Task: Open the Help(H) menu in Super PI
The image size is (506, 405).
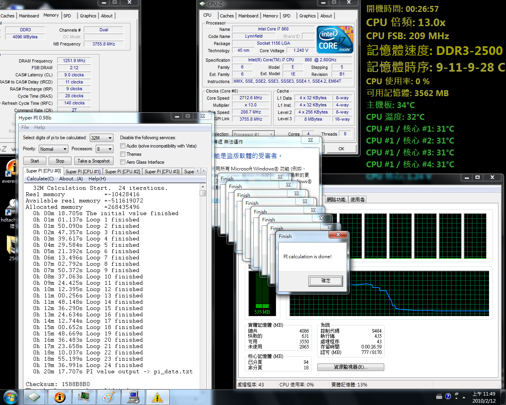Action: pos(97,179)
